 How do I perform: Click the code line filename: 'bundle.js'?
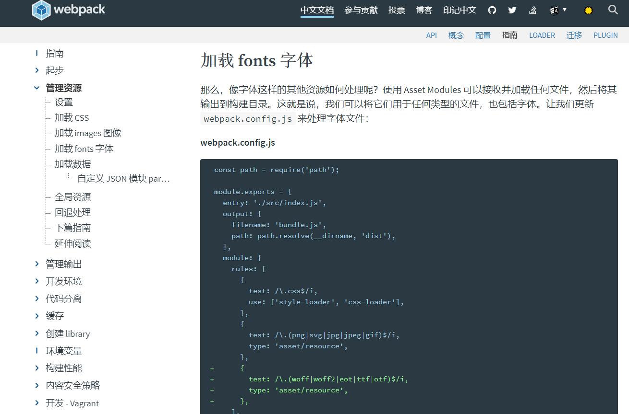click(279, 225)
